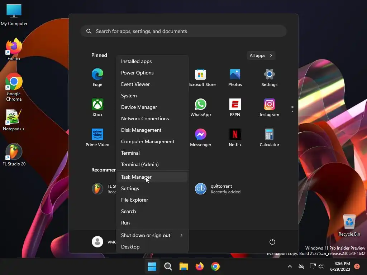Image resolution: width=367 pixels, height=275 pixels.
Task: Open Chrome from the taskbar
Action: 215,266
